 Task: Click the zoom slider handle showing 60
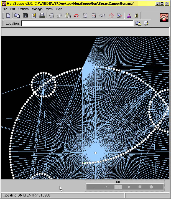118,187
